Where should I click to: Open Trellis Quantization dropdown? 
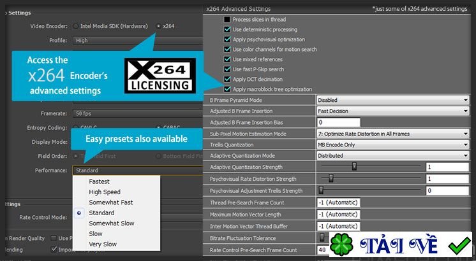click(x=393, y=145)
